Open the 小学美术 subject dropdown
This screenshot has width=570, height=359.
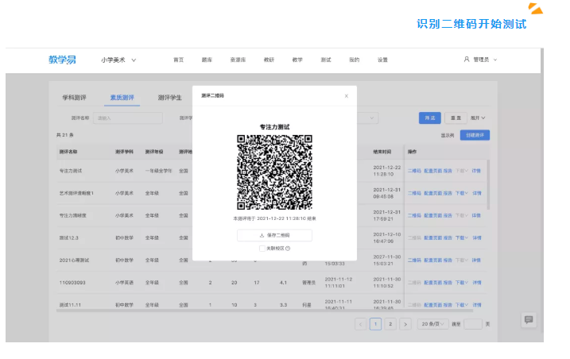tap(118, 60)
